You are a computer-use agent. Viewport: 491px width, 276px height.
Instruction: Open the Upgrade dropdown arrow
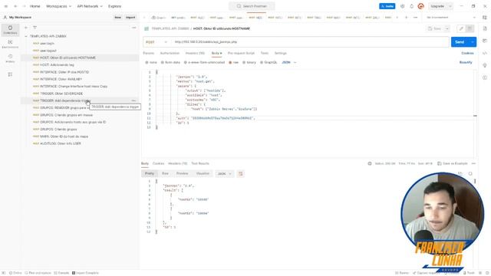450,6
